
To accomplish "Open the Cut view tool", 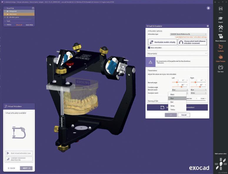I will pos(220,67).
